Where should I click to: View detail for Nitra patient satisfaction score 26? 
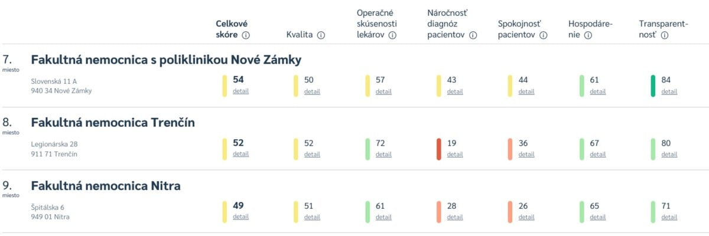coord(526,217)
